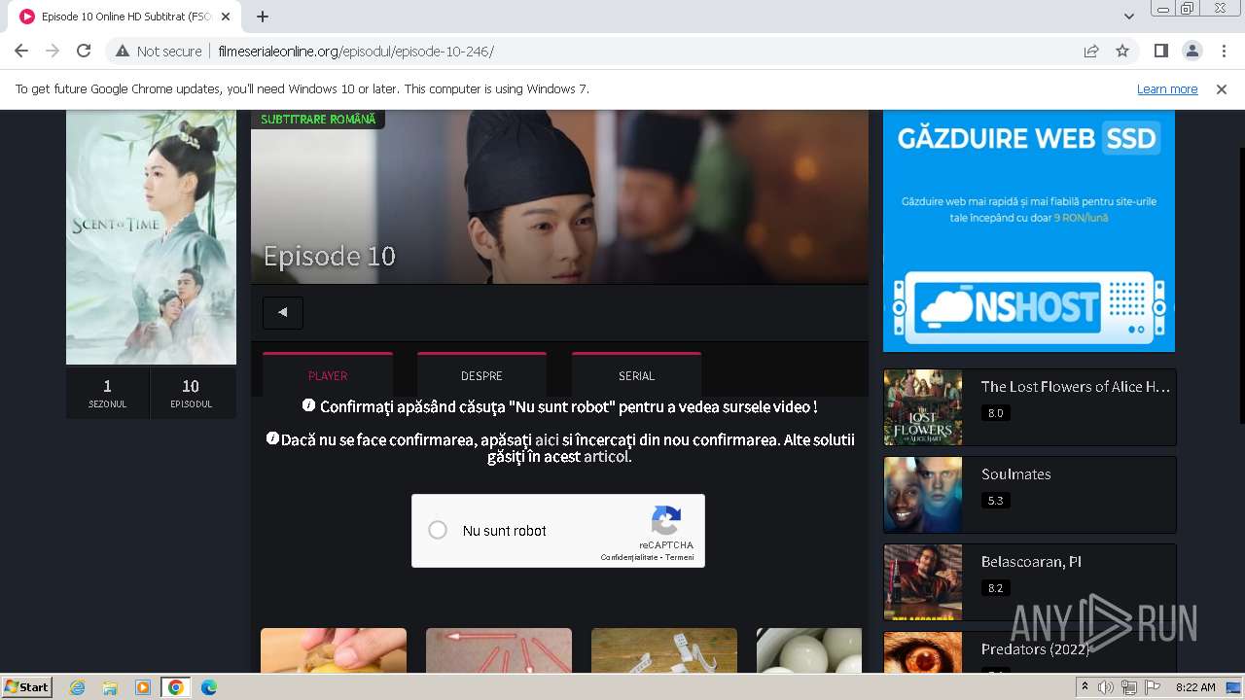Show hidden tray icons arrow
The image size is (1245, 700).
[1085, 687]
